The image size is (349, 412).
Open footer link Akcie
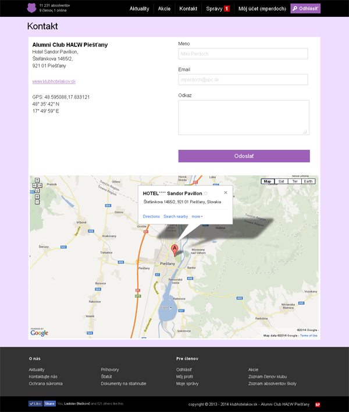253,369
